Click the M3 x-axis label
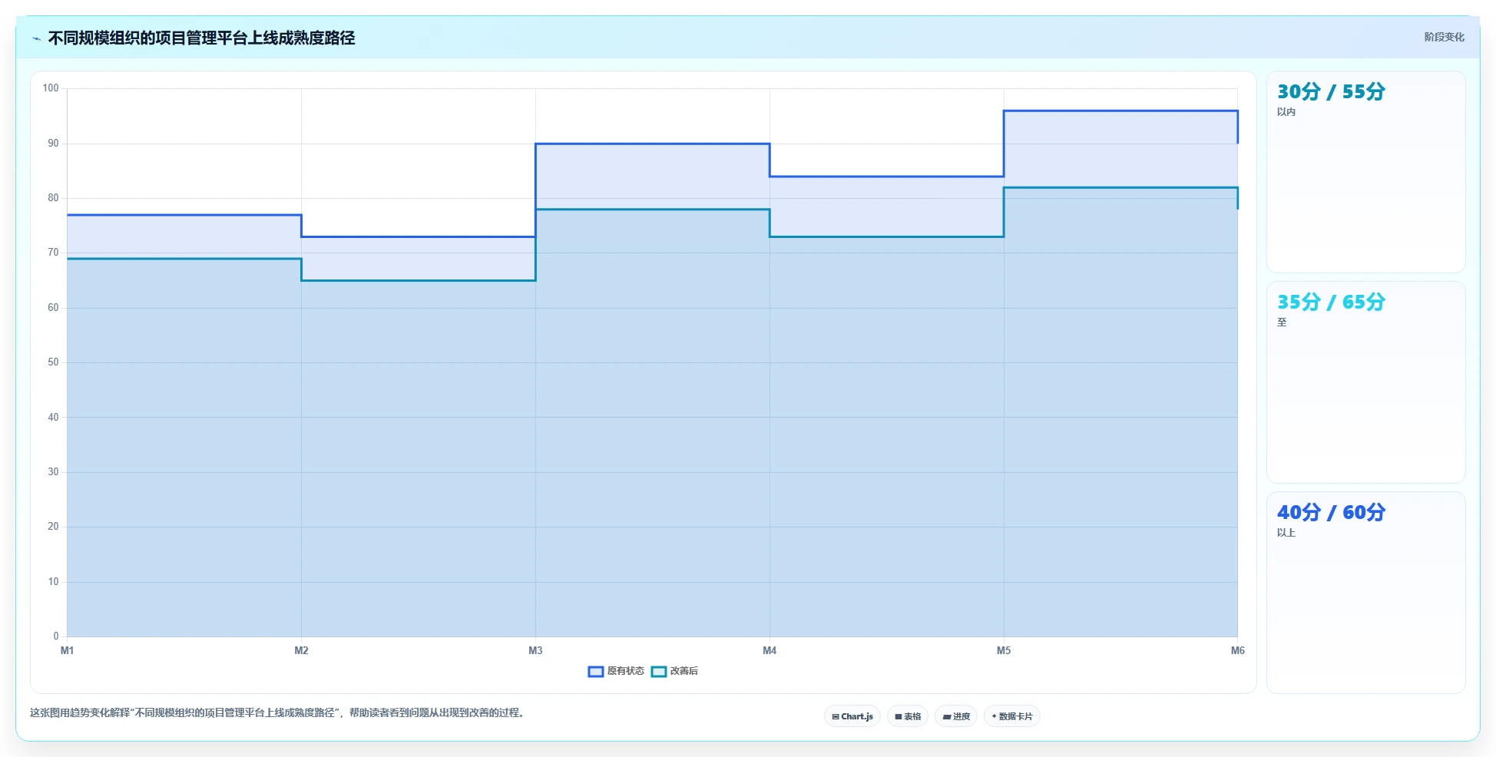 click(535, 650)
